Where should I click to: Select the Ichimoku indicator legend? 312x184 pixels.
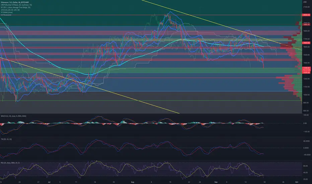click(10, 10)
